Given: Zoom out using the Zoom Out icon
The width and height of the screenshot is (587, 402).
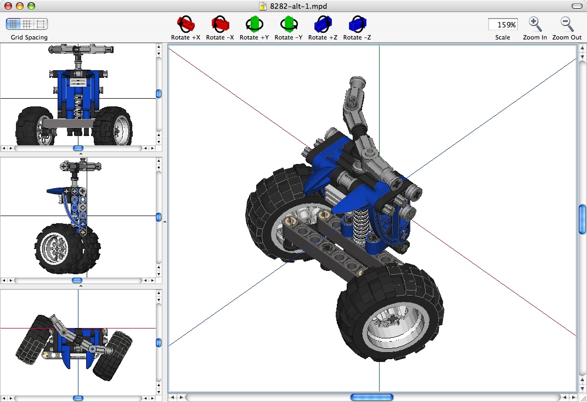Looking at the screenshot, I should point(566,24).
